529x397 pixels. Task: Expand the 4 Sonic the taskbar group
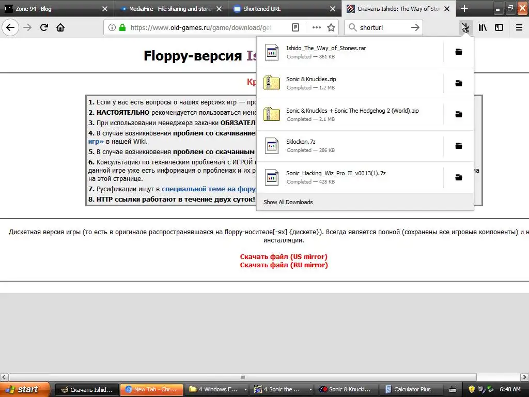tap(283, 390)
